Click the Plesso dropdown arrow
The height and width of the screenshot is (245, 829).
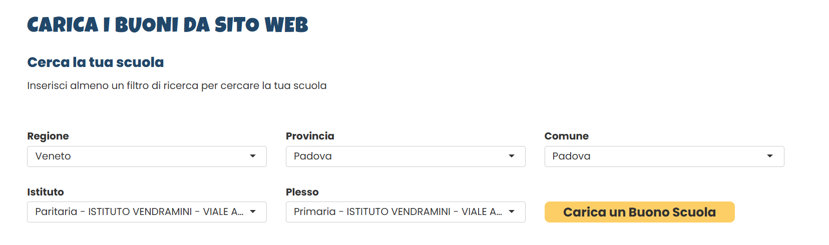click(x=512, y=212)
